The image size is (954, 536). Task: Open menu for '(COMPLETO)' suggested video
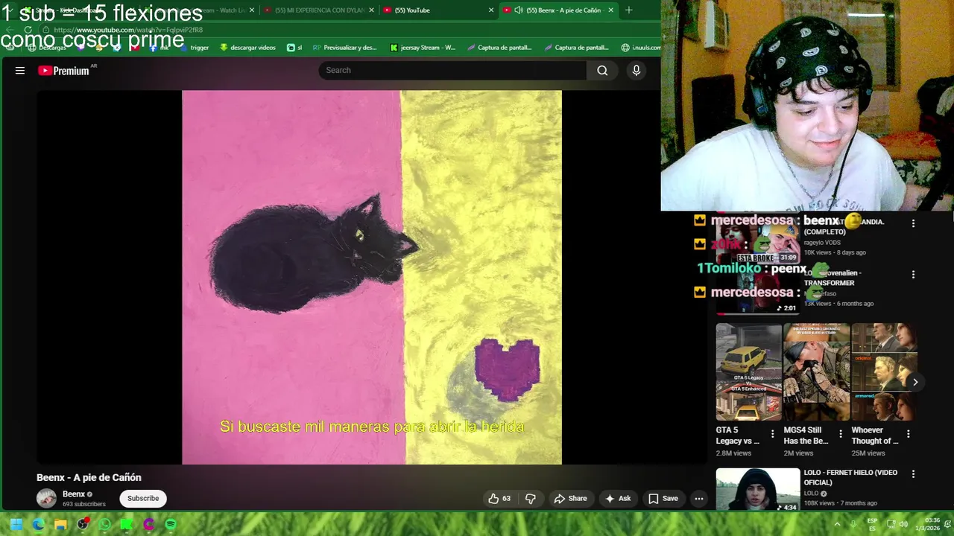click(x=913, y=223)
